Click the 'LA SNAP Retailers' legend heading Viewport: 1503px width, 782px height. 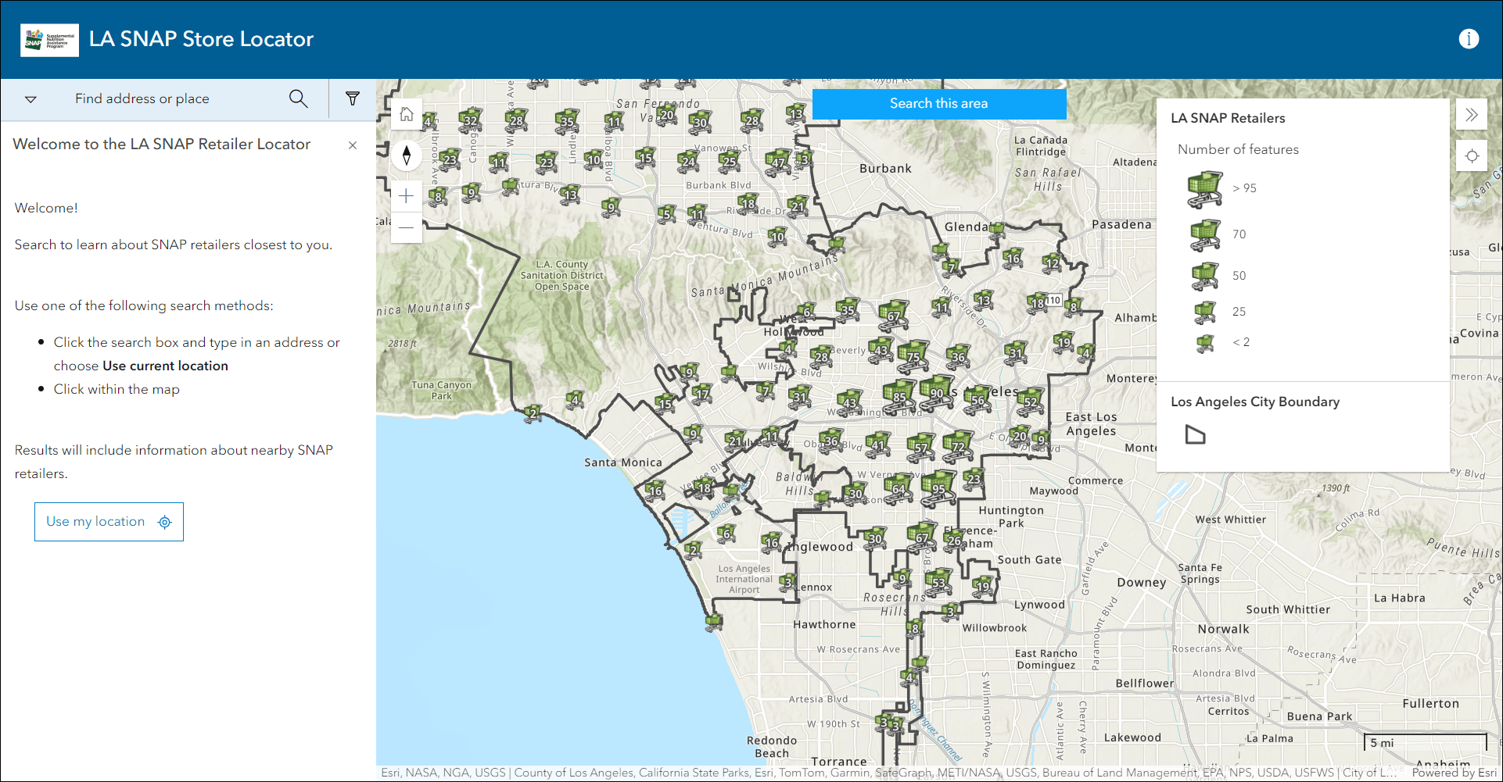(x=1228, y=119)
